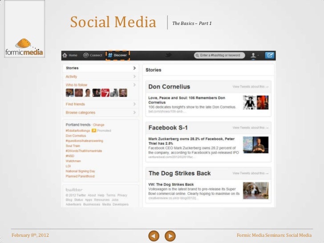Click the @ Connect icon
Image resolution: width=324 pixels, height=243 pixels.
pyautogui.click(x=86, y=55)
